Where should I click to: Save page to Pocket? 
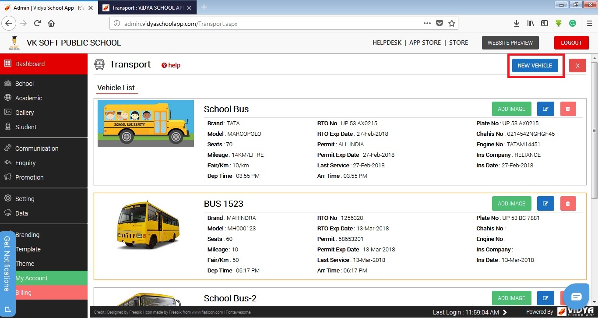pyautogui.click(x=440, y=23)
